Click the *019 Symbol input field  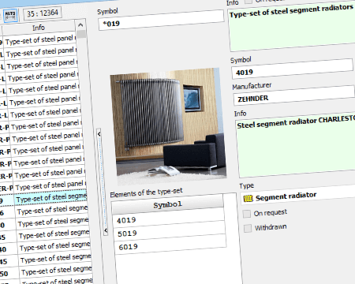(161, 21)
